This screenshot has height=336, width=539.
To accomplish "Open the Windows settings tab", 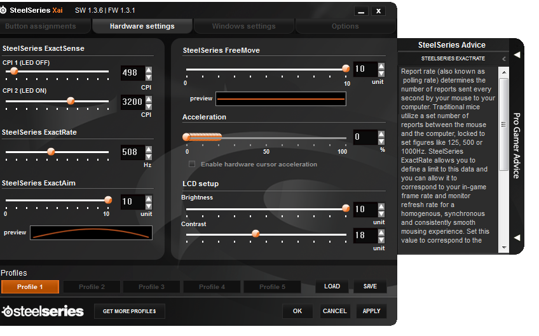I will (243, 27).
